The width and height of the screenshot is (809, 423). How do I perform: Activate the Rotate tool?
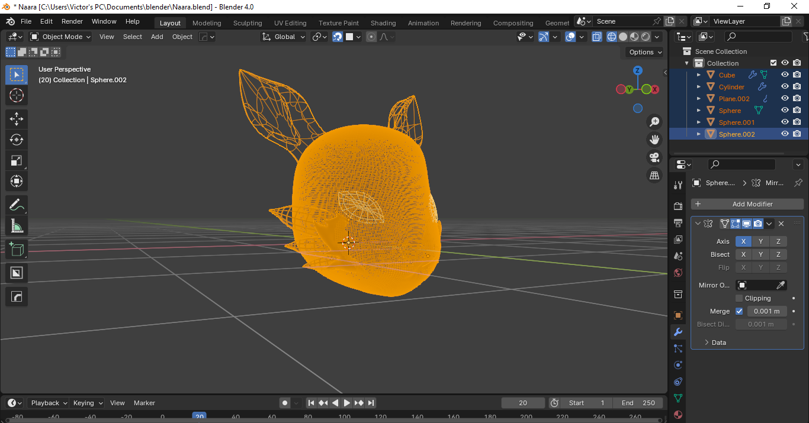point(17,140)
